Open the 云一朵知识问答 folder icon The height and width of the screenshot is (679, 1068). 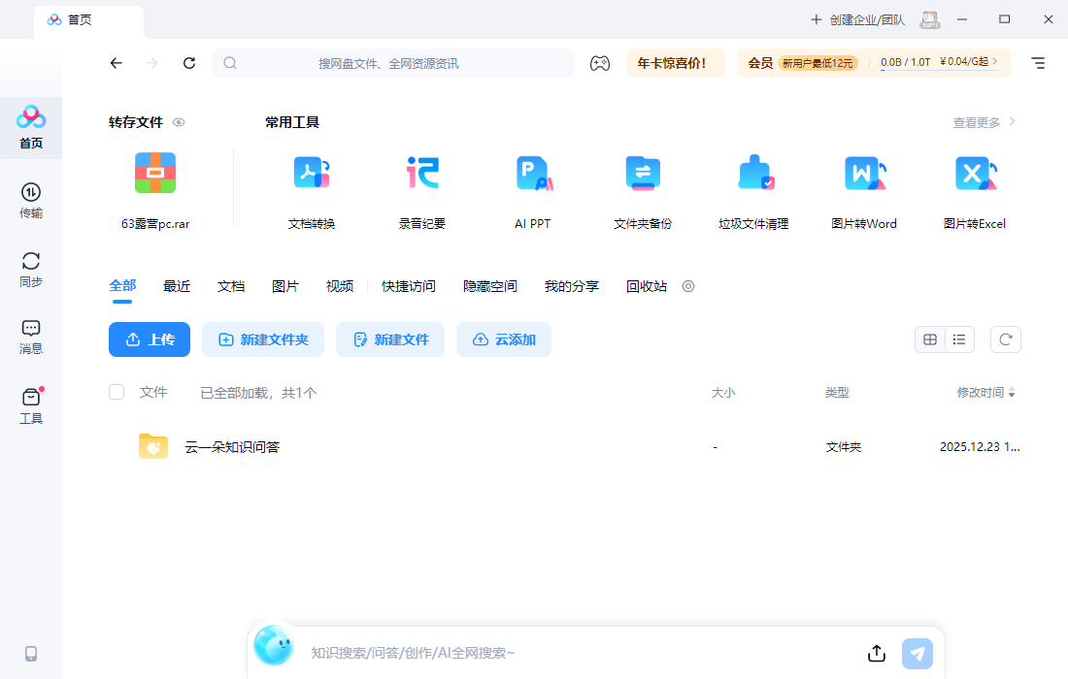pos(153,446)
